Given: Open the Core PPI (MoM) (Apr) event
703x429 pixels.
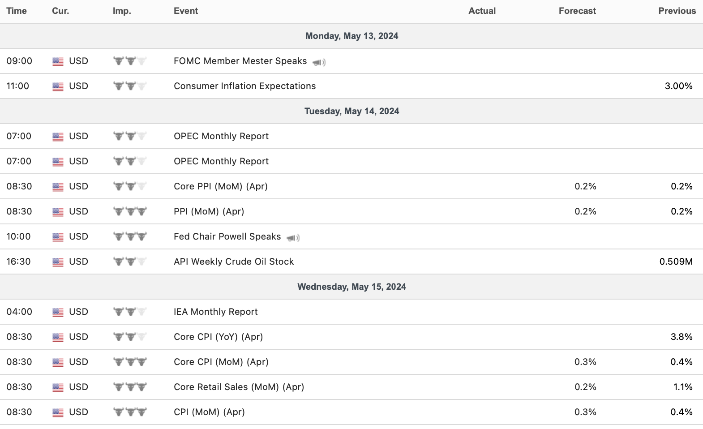Looking at the screenshot, I should click(x=220, y=186).
